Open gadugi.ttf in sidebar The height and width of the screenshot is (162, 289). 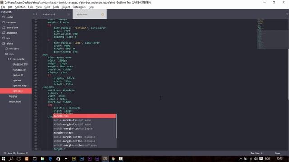18,75
